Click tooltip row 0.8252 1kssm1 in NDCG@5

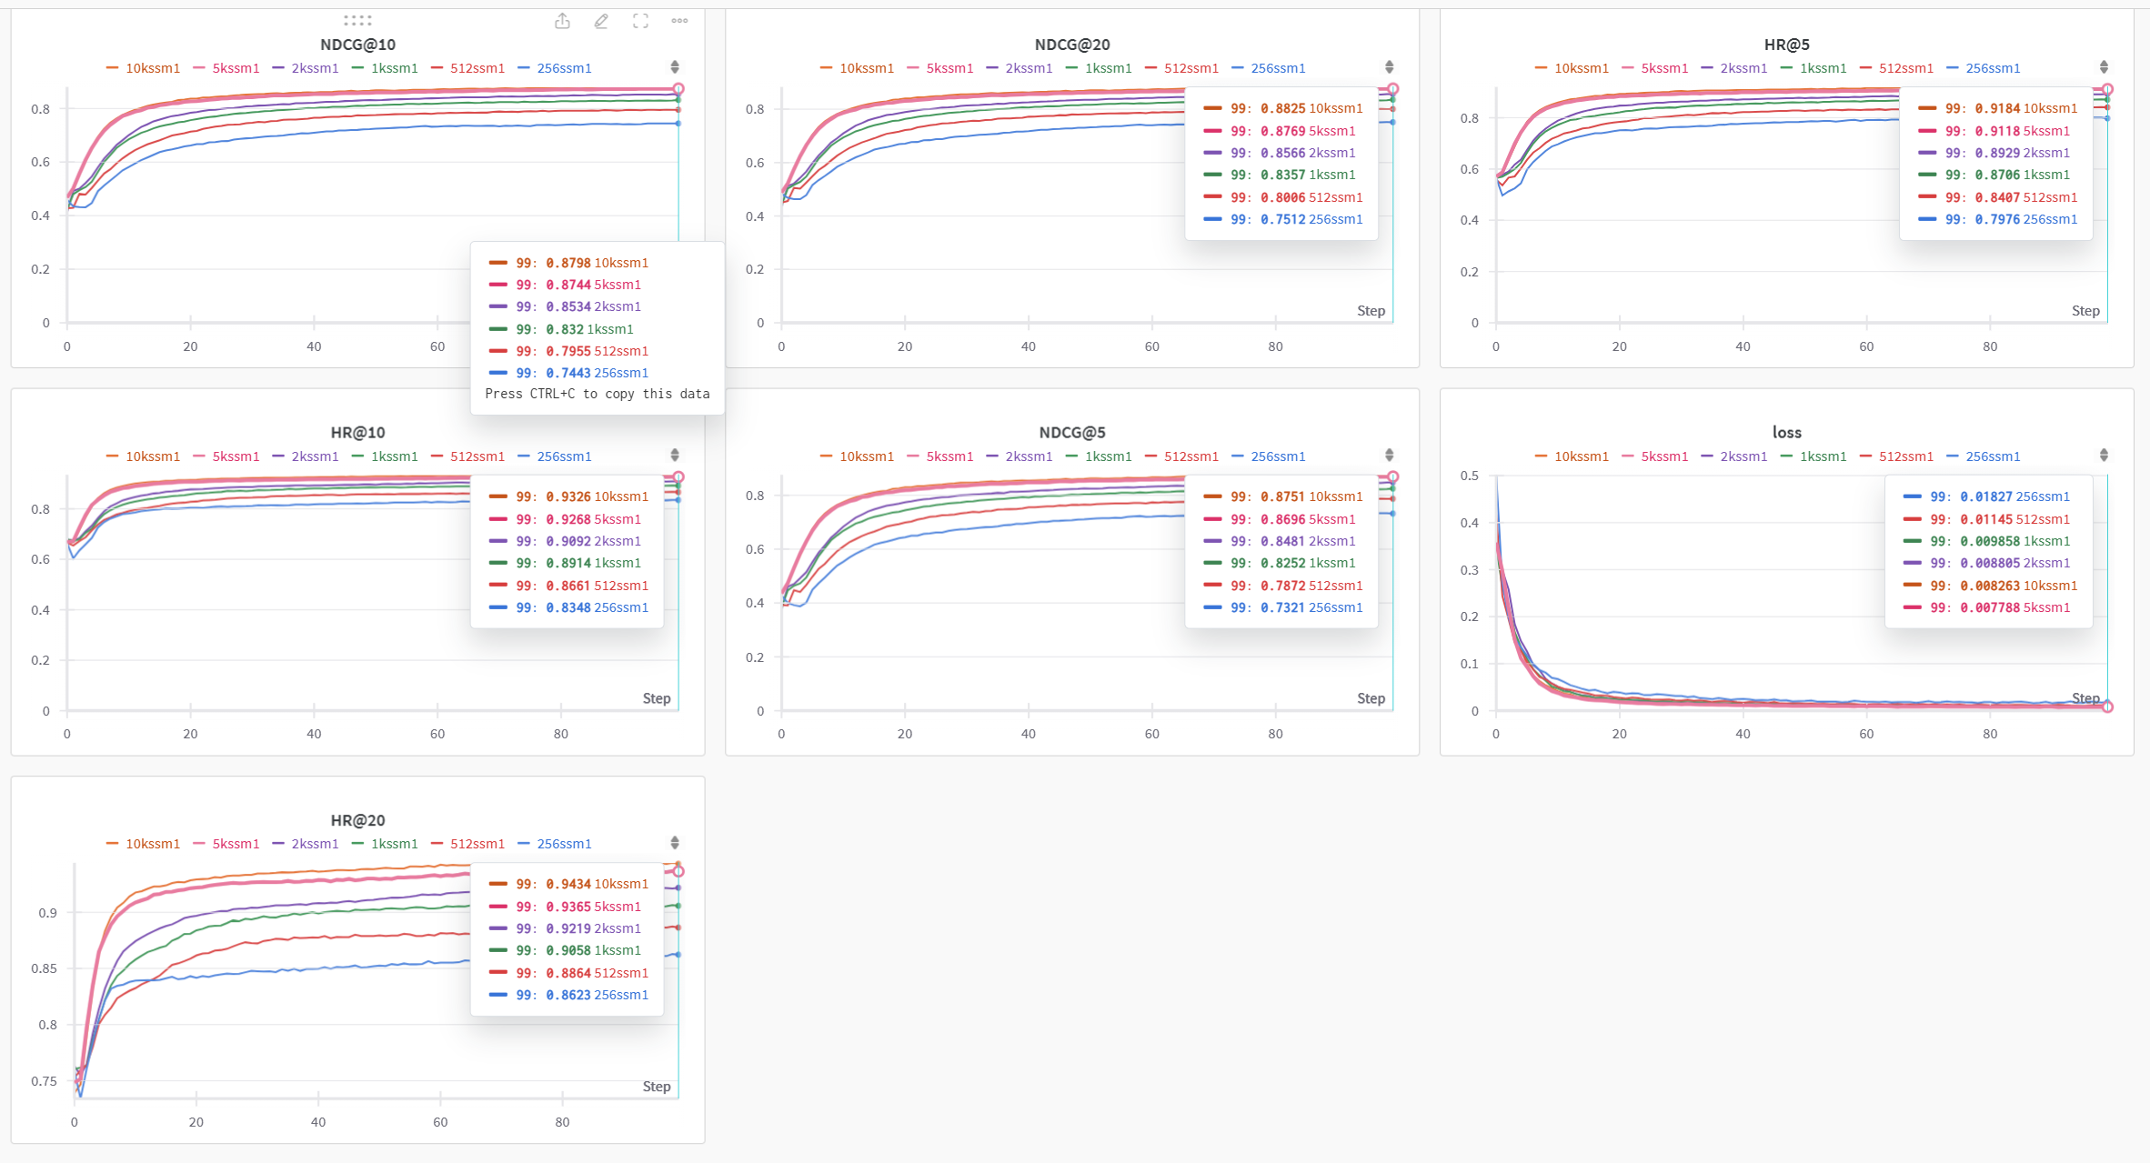tap(1279, 563)
